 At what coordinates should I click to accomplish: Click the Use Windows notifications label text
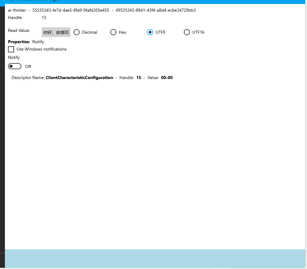pos(41,49)
